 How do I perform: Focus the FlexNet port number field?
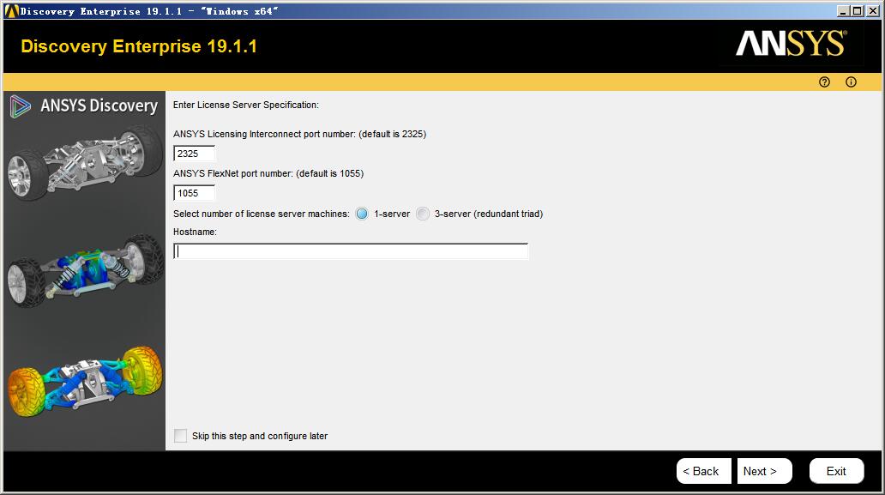pyautogui.click(x=194, y=193)
